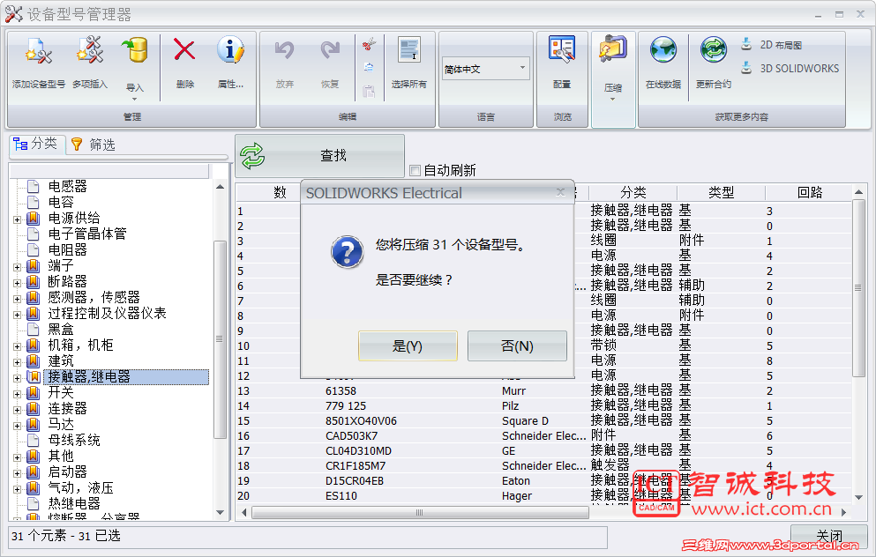Image resolution: width=876 pixels, height=557 pixels.
Task: Click the Murr manufacturer cell
Action: (513, 391)
